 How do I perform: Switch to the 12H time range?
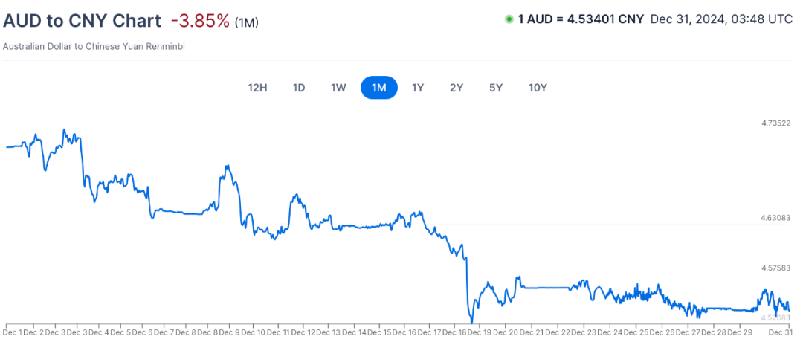click(257, 88)
